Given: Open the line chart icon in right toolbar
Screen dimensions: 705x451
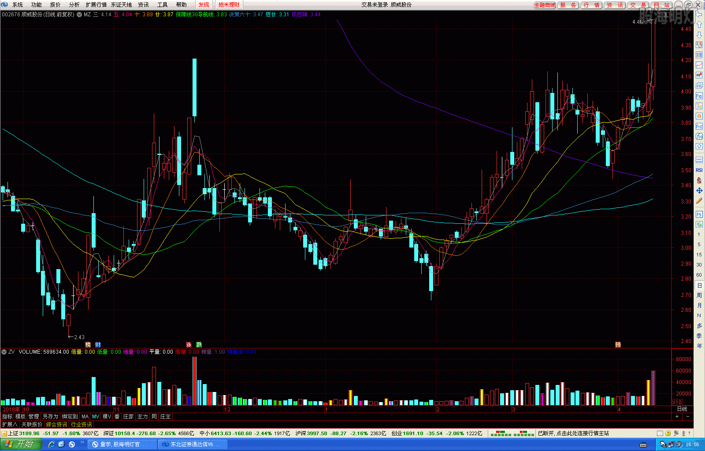Looking at the screenshot, I should coord(699,65).
